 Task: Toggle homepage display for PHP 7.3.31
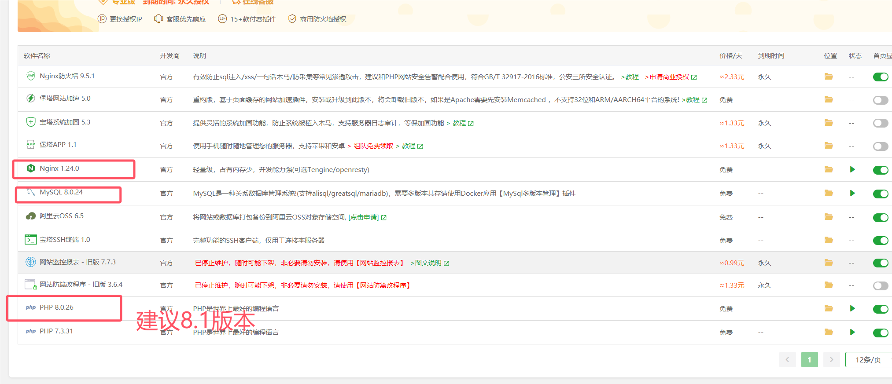click(x=881, y=333)
